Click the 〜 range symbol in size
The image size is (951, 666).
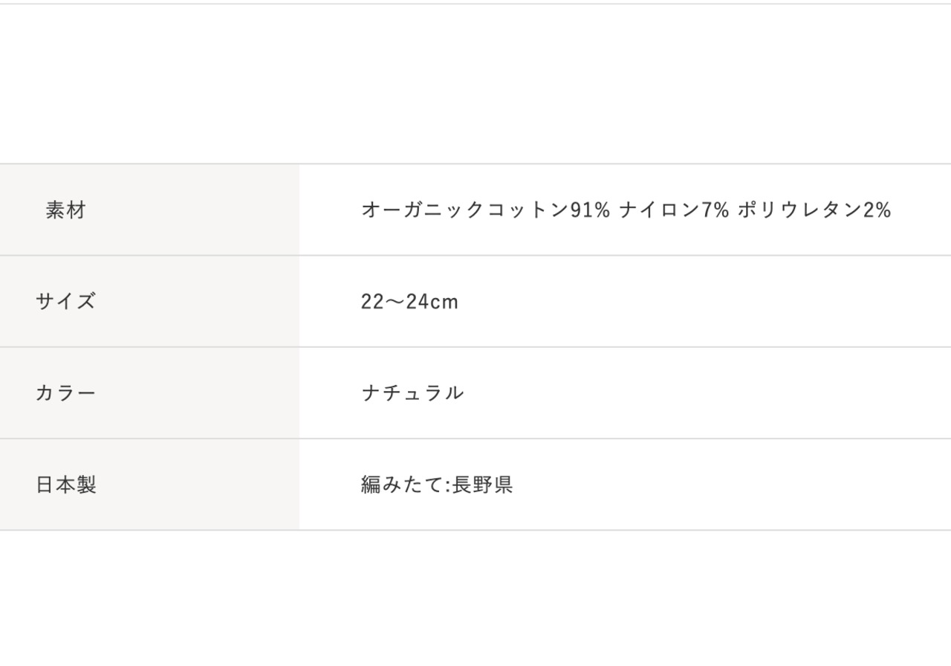394,302
